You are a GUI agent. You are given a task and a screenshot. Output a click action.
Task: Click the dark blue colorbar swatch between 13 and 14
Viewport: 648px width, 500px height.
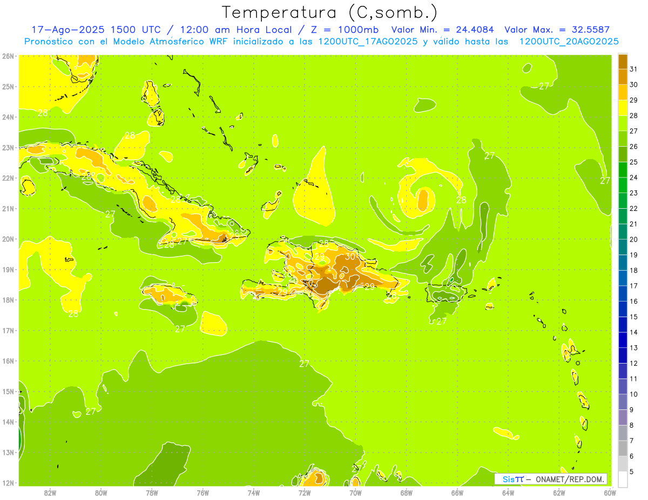(623, 340)
